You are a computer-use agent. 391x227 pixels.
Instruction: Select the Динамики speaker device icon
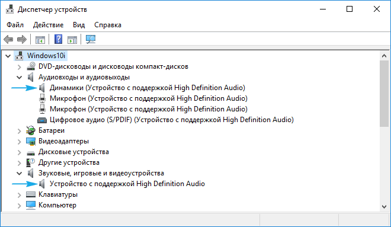[x=42, y=88]
